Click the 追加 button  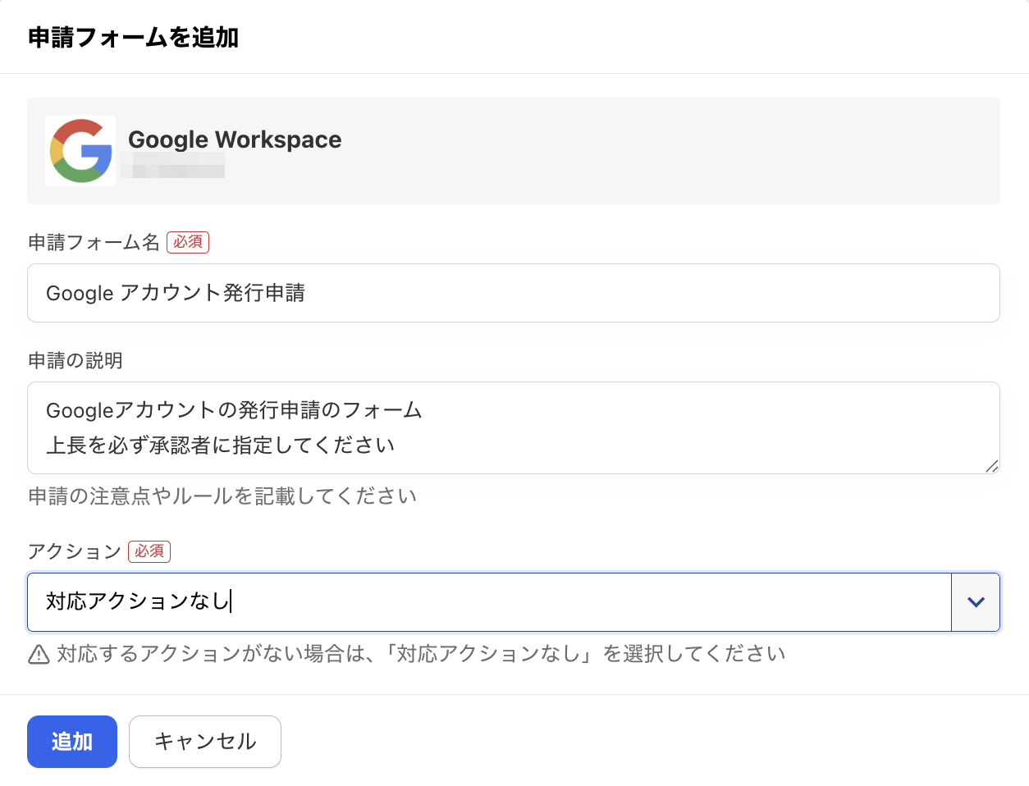72,742
